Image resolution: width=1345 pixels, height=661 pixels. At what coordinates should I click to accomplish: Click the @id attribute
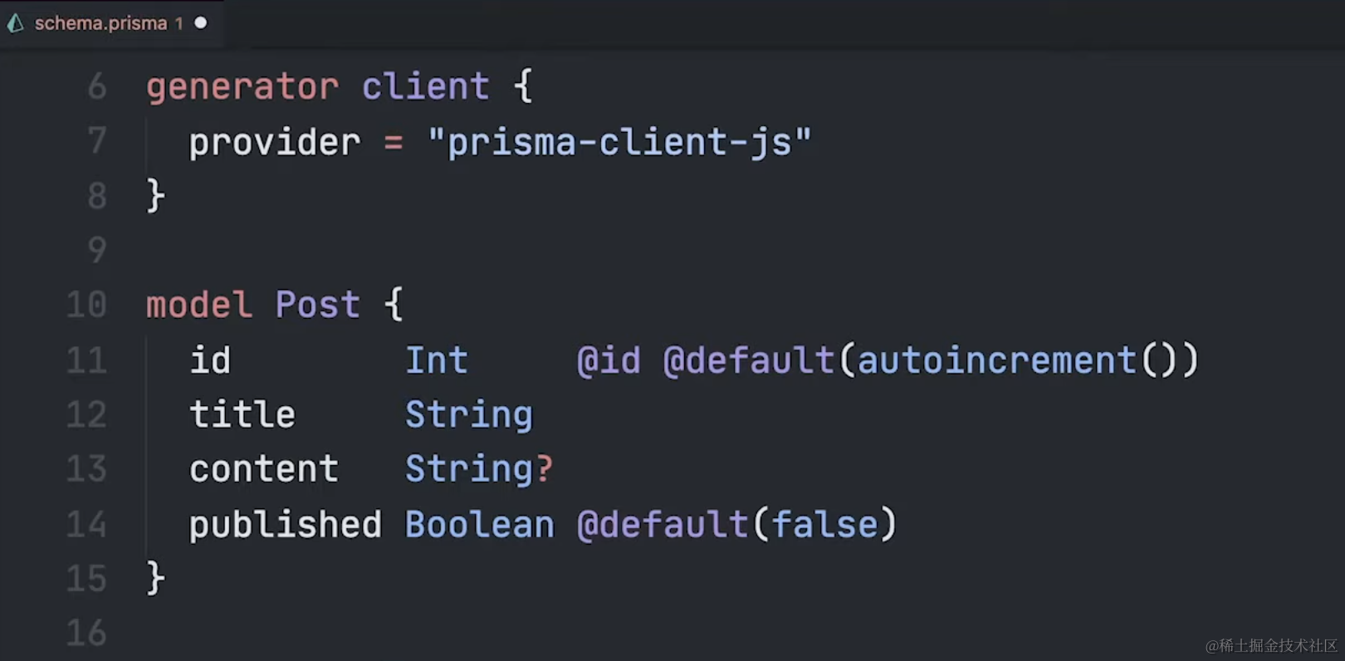[x=609, y=360]
